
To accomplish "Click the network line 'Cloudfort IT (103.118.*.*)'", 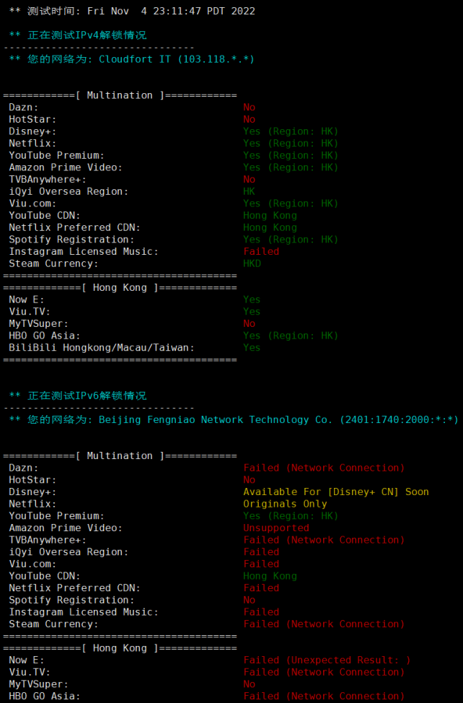I will tap(177, 59).
